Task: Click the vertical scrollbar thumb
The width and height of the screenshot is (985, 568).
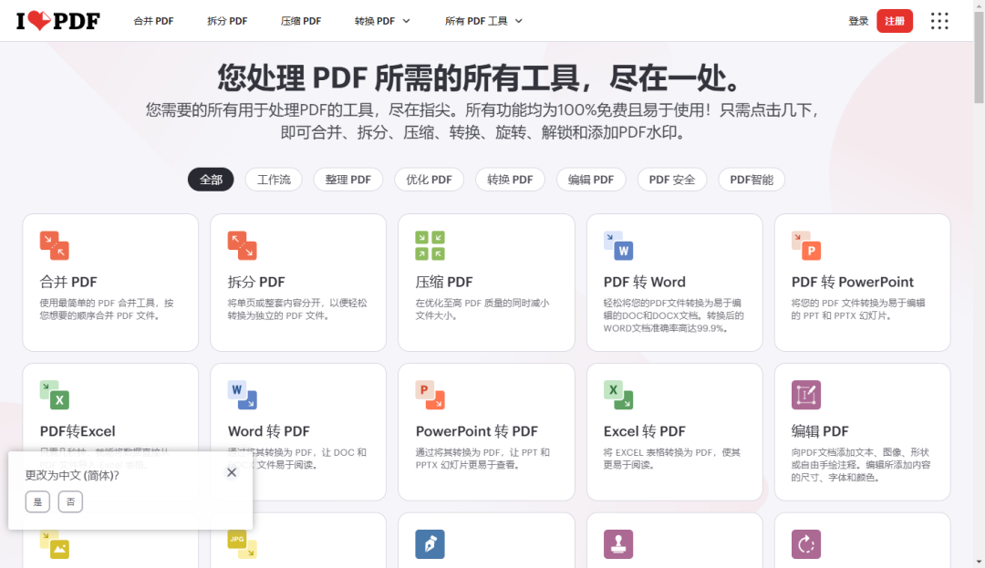Action: (x=979, y=57)
